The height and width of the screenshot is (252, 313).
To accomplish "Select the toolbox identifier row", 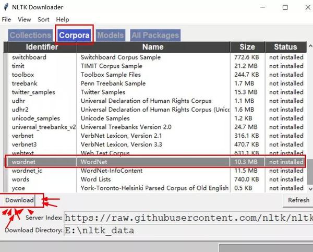I will coord(23,75).
